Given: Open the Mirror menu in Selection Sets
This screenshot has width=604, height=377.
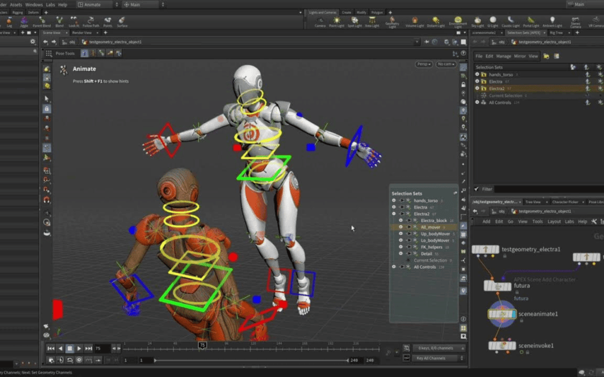Looking at the screenshot, I should [x=520, y=56].
